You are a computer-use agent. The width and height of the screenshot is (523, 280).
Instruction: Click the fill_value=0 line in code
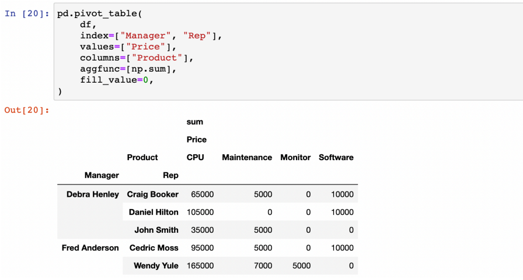coord(117,80)
